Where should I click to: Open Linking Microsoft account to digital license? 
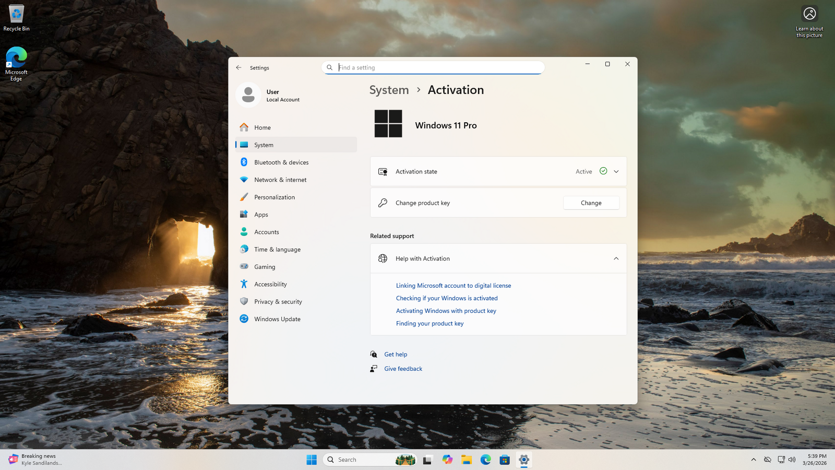(x=453, y=286)
